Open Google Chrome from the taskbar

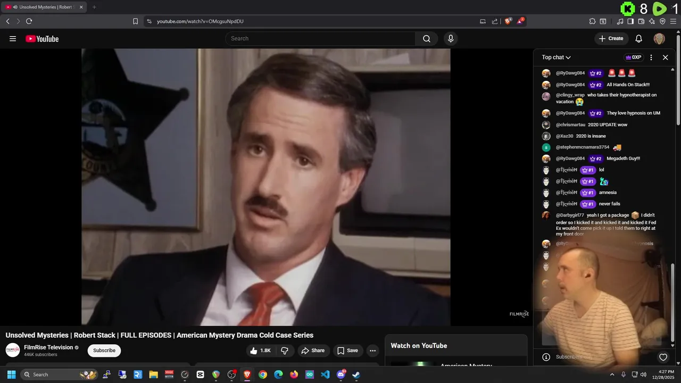point(263,374)
